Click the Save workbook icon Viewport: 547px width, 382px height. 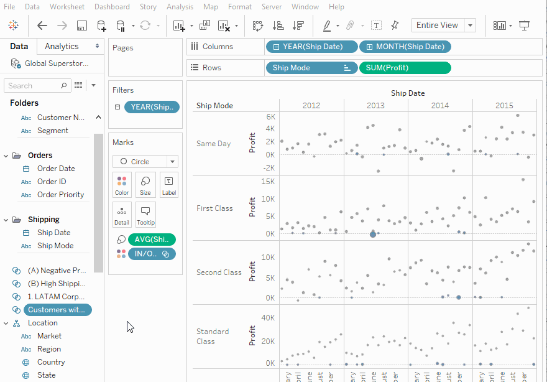pyautogui.click(x=81, y=26)
